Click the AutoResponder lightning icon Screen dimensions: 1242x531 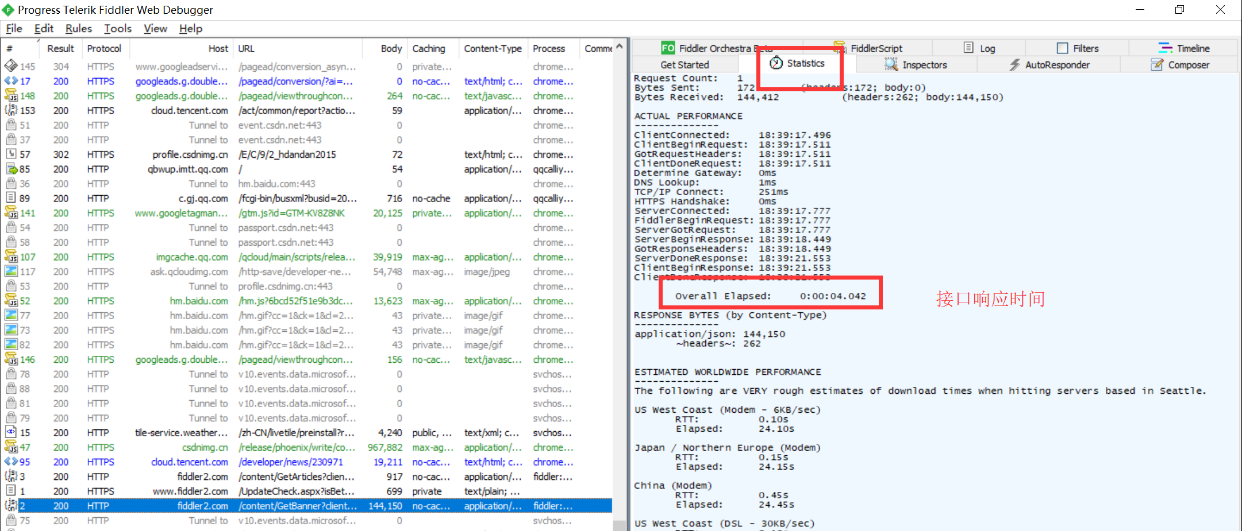(1015, 65)
